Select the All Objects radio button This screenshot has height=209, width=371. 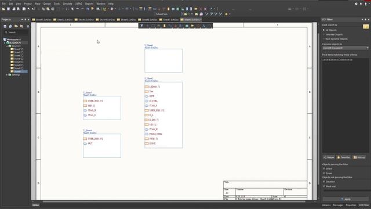(323, 30)
